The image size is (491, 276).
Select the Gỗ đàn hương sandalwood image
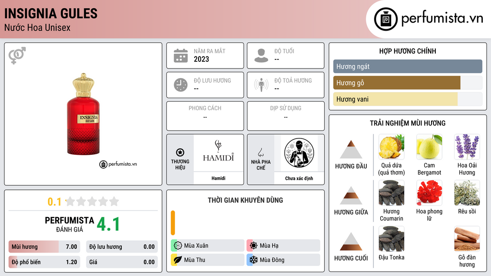pos(467,239)
